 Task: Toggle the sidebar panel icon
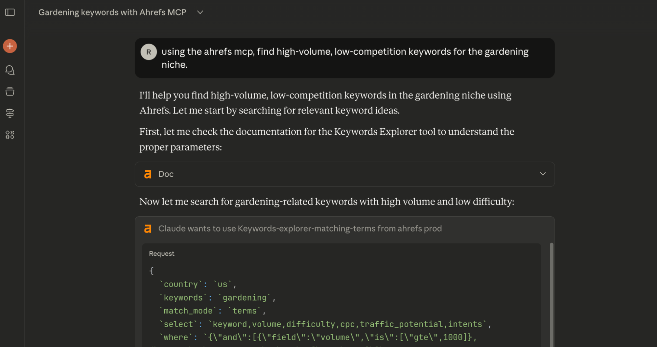point(10,12)
